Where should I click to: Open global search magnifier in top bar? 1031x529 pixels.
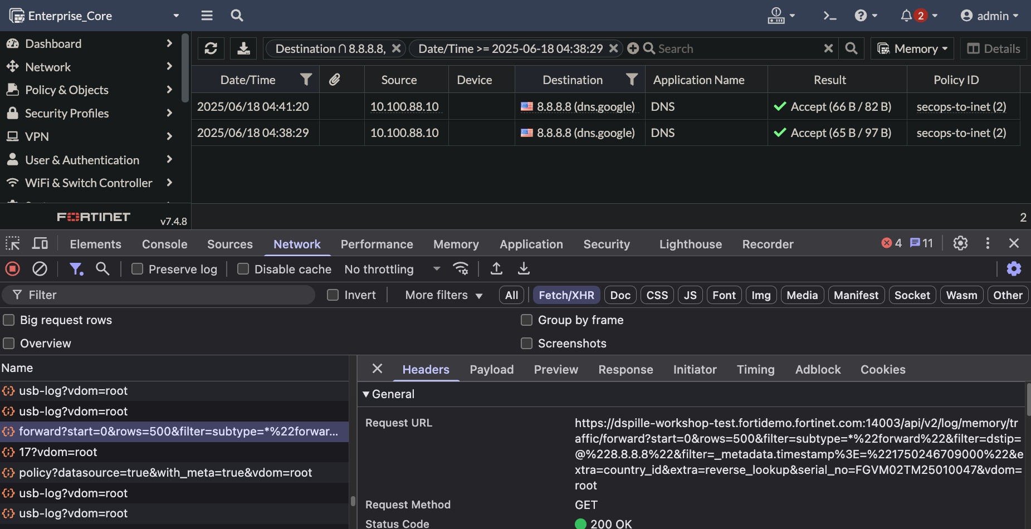click(x=237, y=16)
